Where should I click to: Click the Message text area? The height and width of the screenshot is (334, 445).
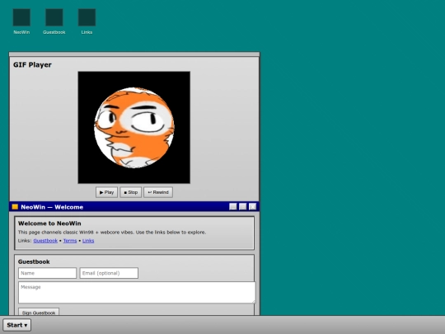[137, 293]
